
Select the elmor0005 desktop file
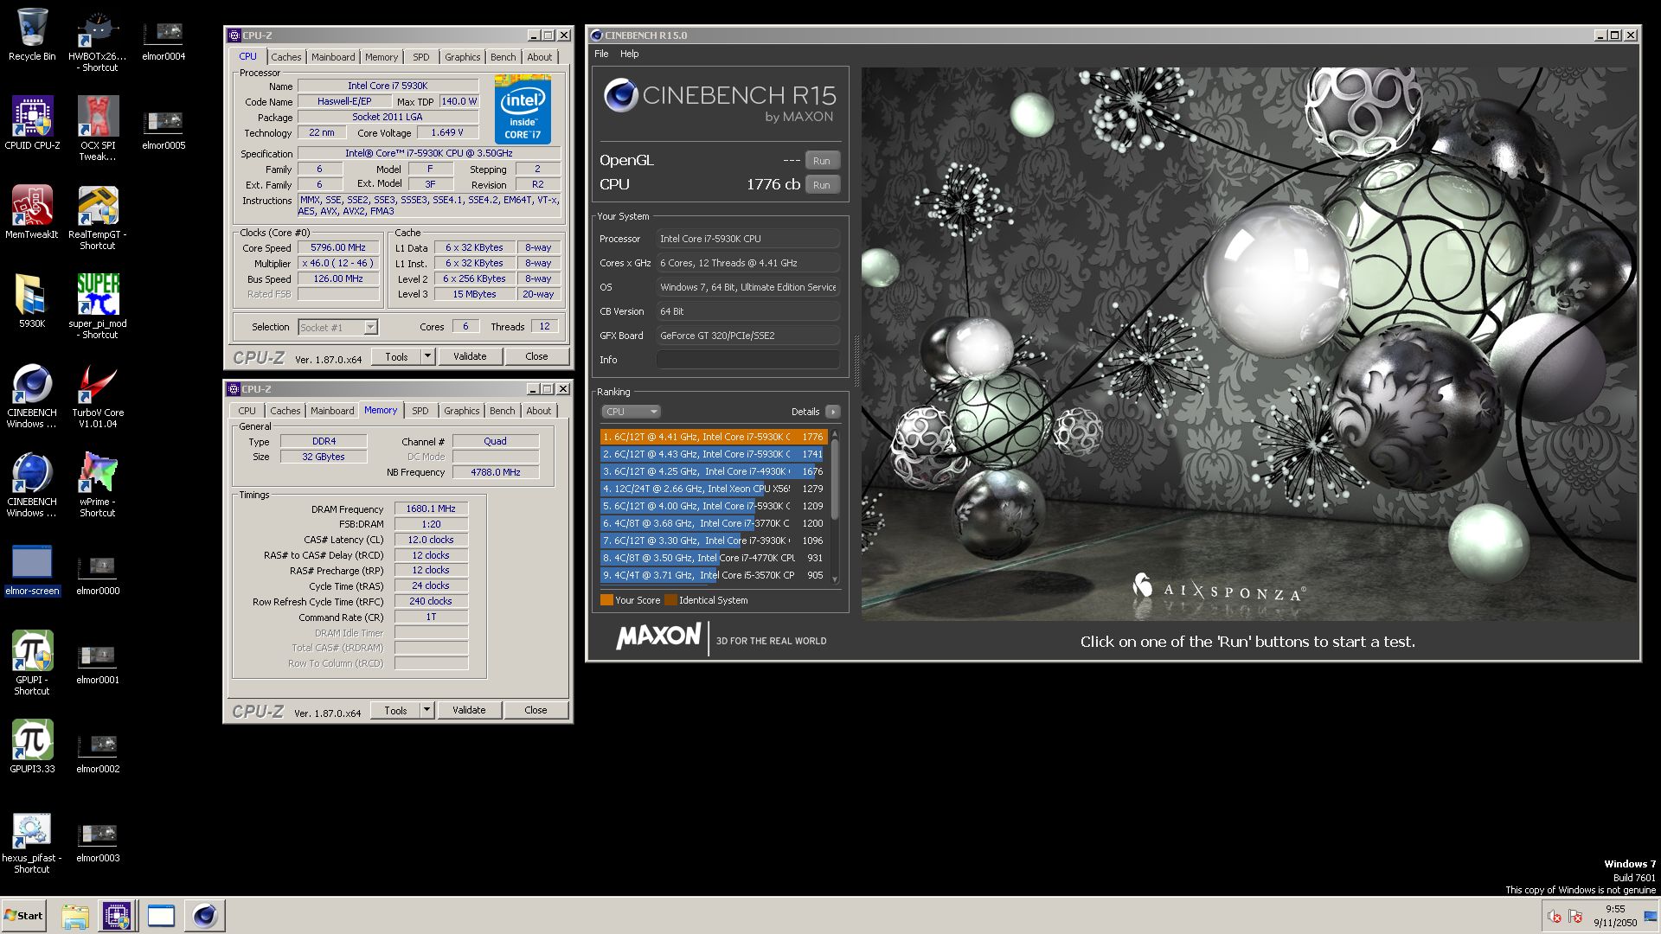[164, 128]
